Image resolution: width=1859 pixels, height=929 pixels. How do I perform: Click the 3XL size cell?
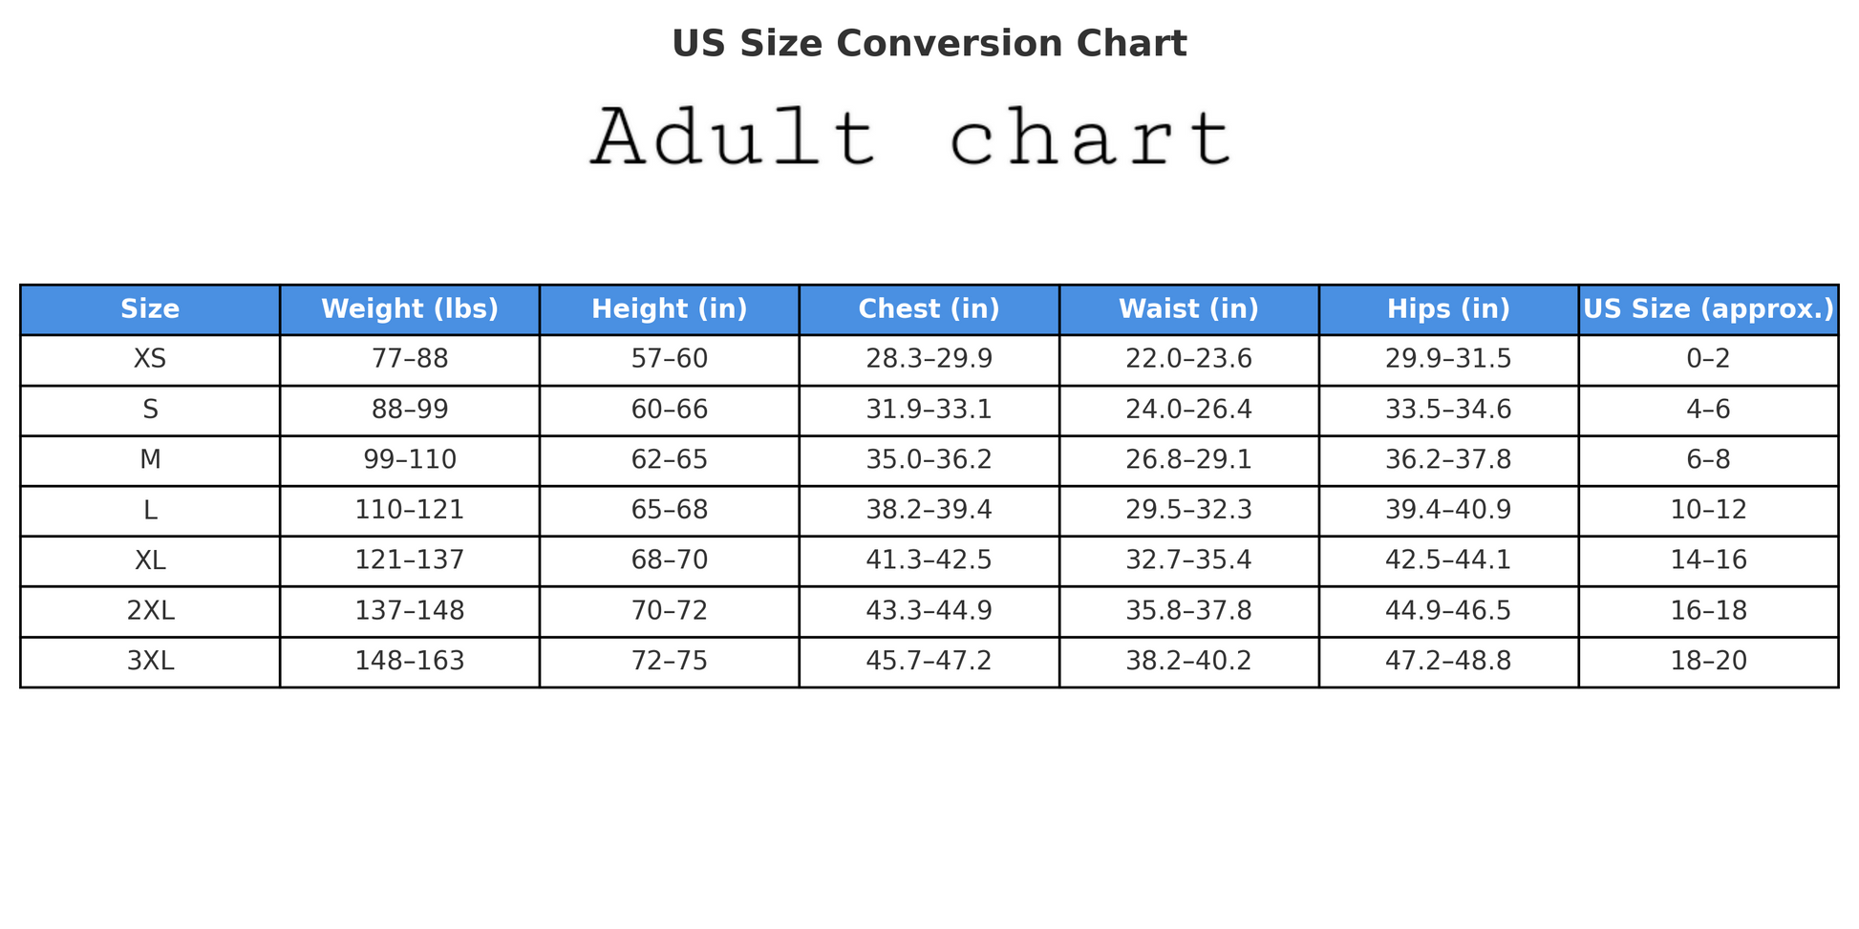[x=150, y=662]
